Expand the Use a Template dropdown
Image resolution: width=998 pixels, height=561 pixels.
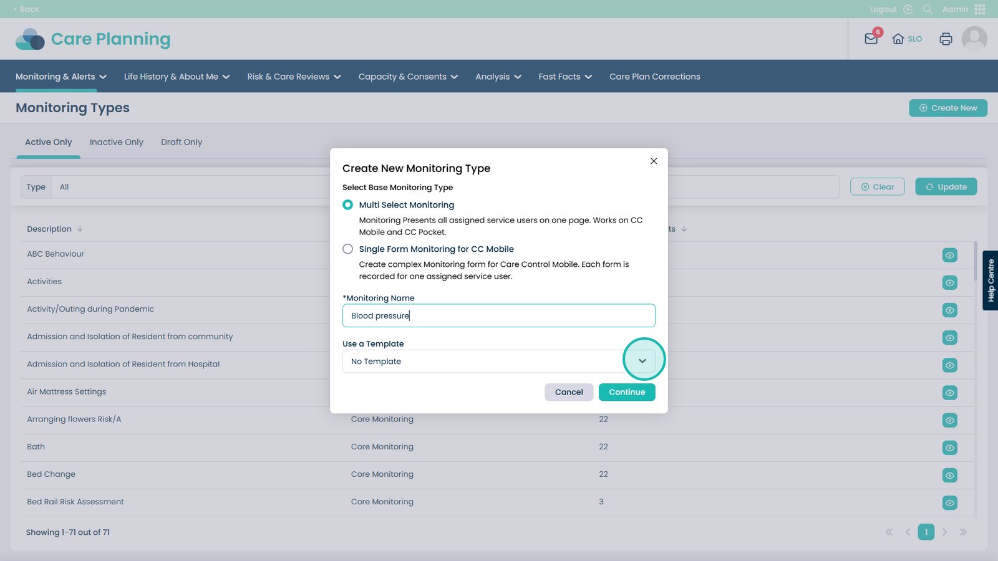click(642, 362)
